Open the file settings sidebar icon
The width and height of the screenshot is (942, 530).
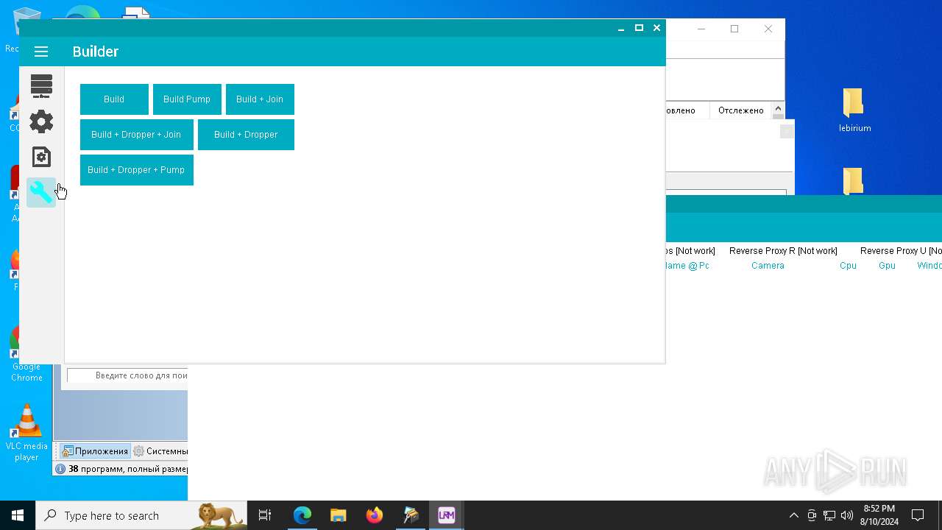(41, 157)
